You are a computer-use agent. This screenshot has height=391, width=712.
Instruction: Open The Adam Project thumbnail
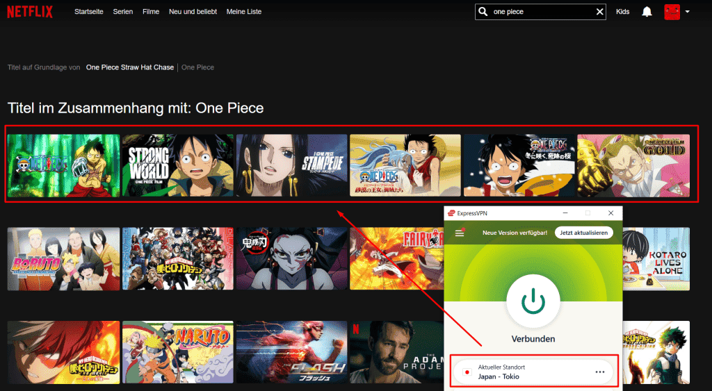(x=396, y=352)
